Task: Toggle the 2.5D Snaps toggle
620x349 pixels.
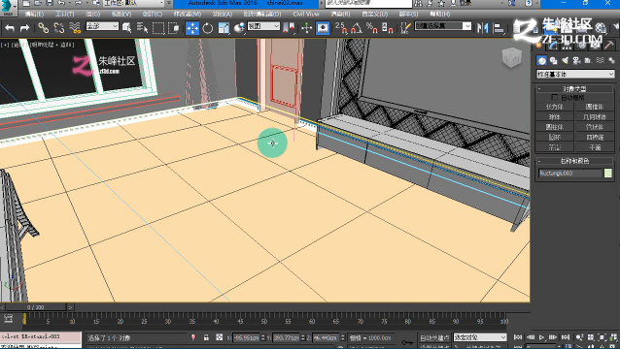Action: (x=341, y=28)
